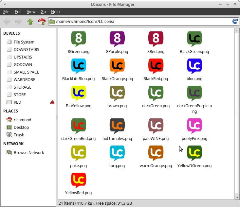Reload the folder using the refresh icon
This screenshot has width=240, height=207.
point(235,22)
